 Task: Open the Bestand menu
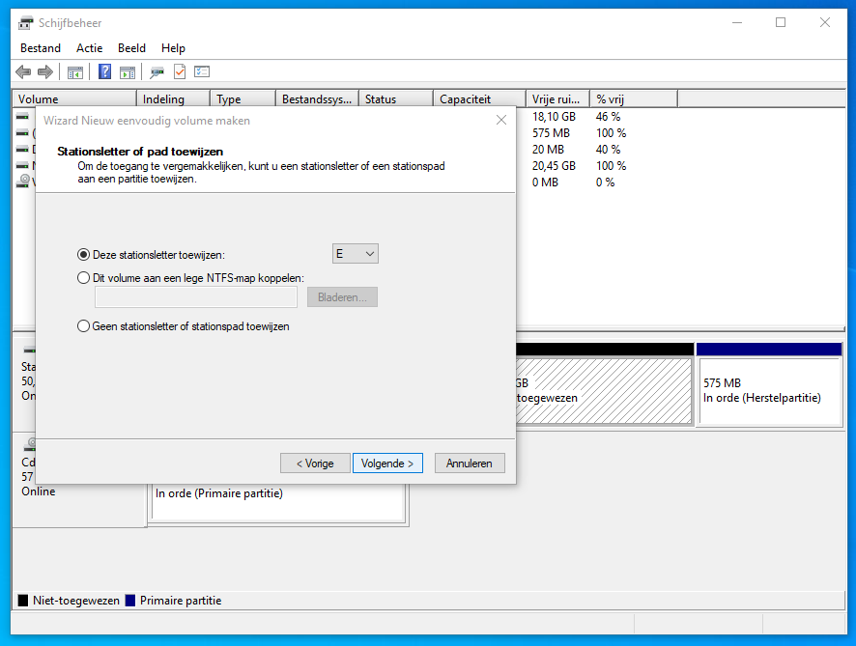click(41, 48)
